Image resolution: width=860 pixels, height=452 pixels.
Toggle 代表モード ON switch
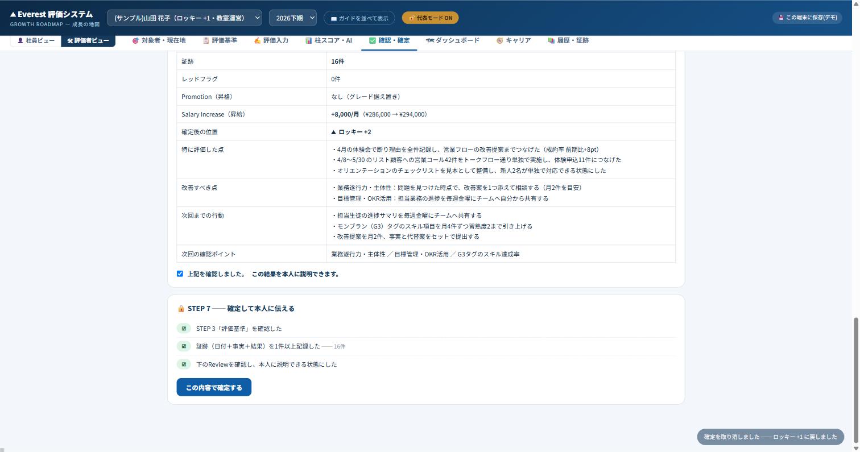(430, 18)
